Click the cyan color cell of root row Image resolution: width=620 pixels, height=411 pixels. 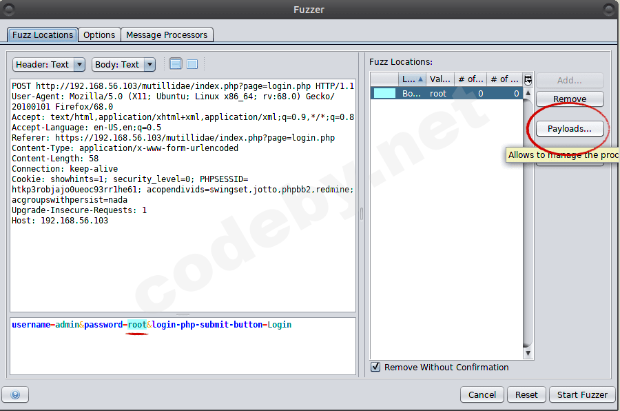(x=384, y=94)
